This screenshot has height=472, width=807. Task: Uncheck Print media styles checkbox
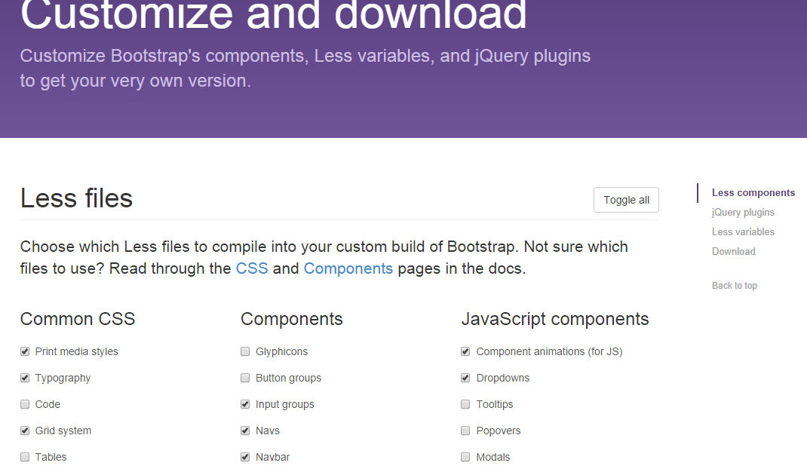tap(25, 351)
